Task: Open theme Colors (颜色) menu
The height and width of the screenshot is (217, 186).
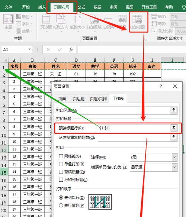Action: 24,17
